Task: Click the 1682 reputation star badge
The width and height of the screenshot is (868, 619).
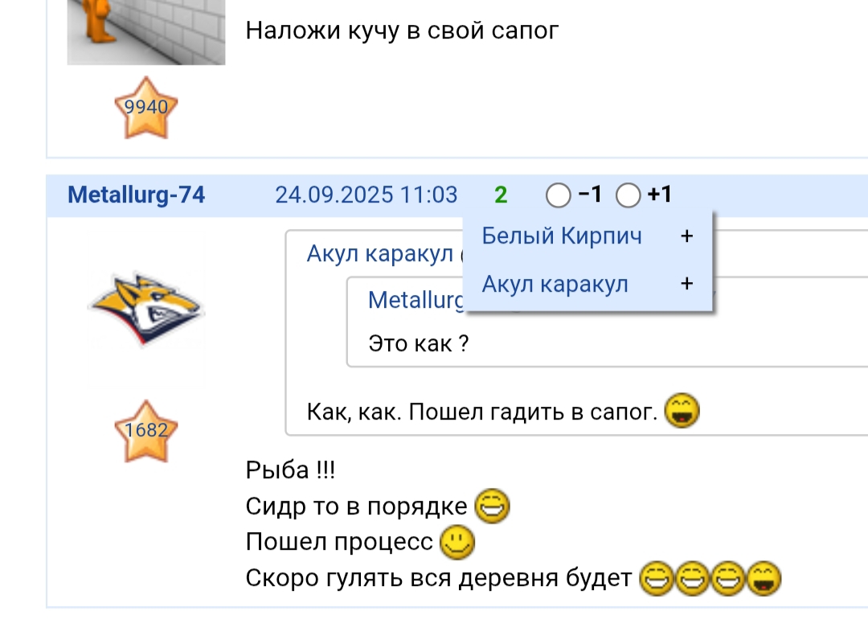Action: click(x=145, y=431)
